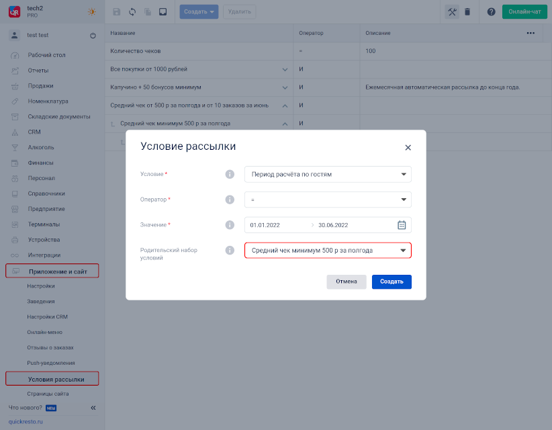Collapse Приложение и сайт section
Screen dimensions: 552x430
coord(52,271)
